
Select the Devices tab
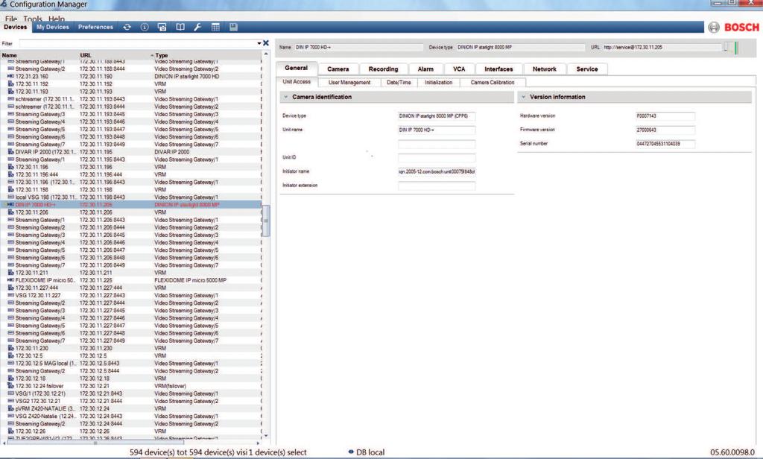pos(16,28)
